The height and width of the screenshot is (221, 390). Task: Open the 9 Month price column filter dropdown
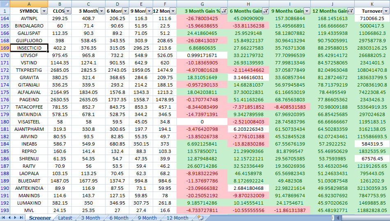pos(149,11)
